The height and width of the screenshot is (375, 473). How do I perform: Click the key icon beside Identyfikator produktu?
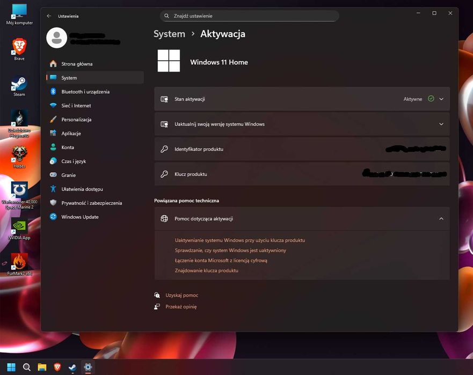(x=164, y=149)
